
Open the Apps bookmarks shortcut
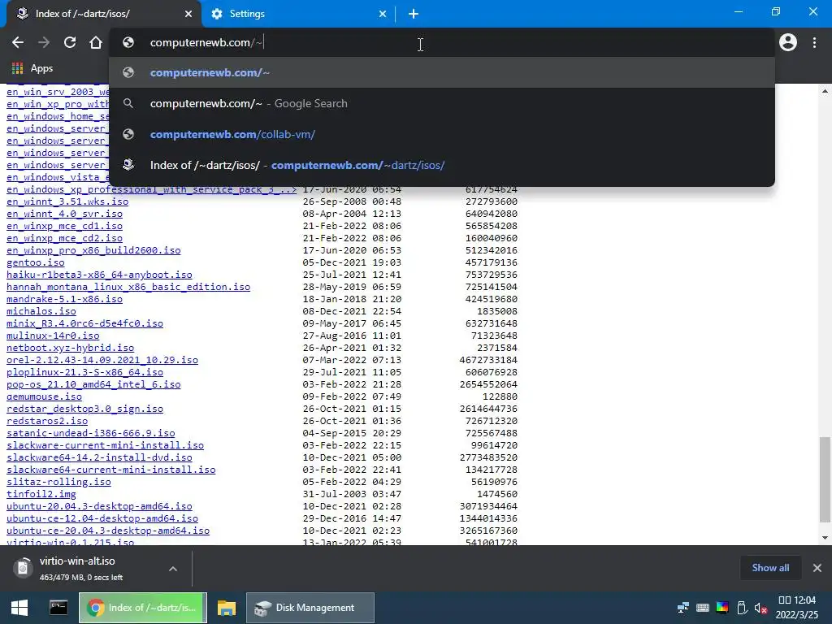[32, 68]
